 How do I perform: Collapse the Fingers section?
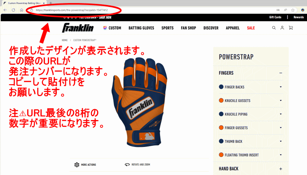coord(281,73)
